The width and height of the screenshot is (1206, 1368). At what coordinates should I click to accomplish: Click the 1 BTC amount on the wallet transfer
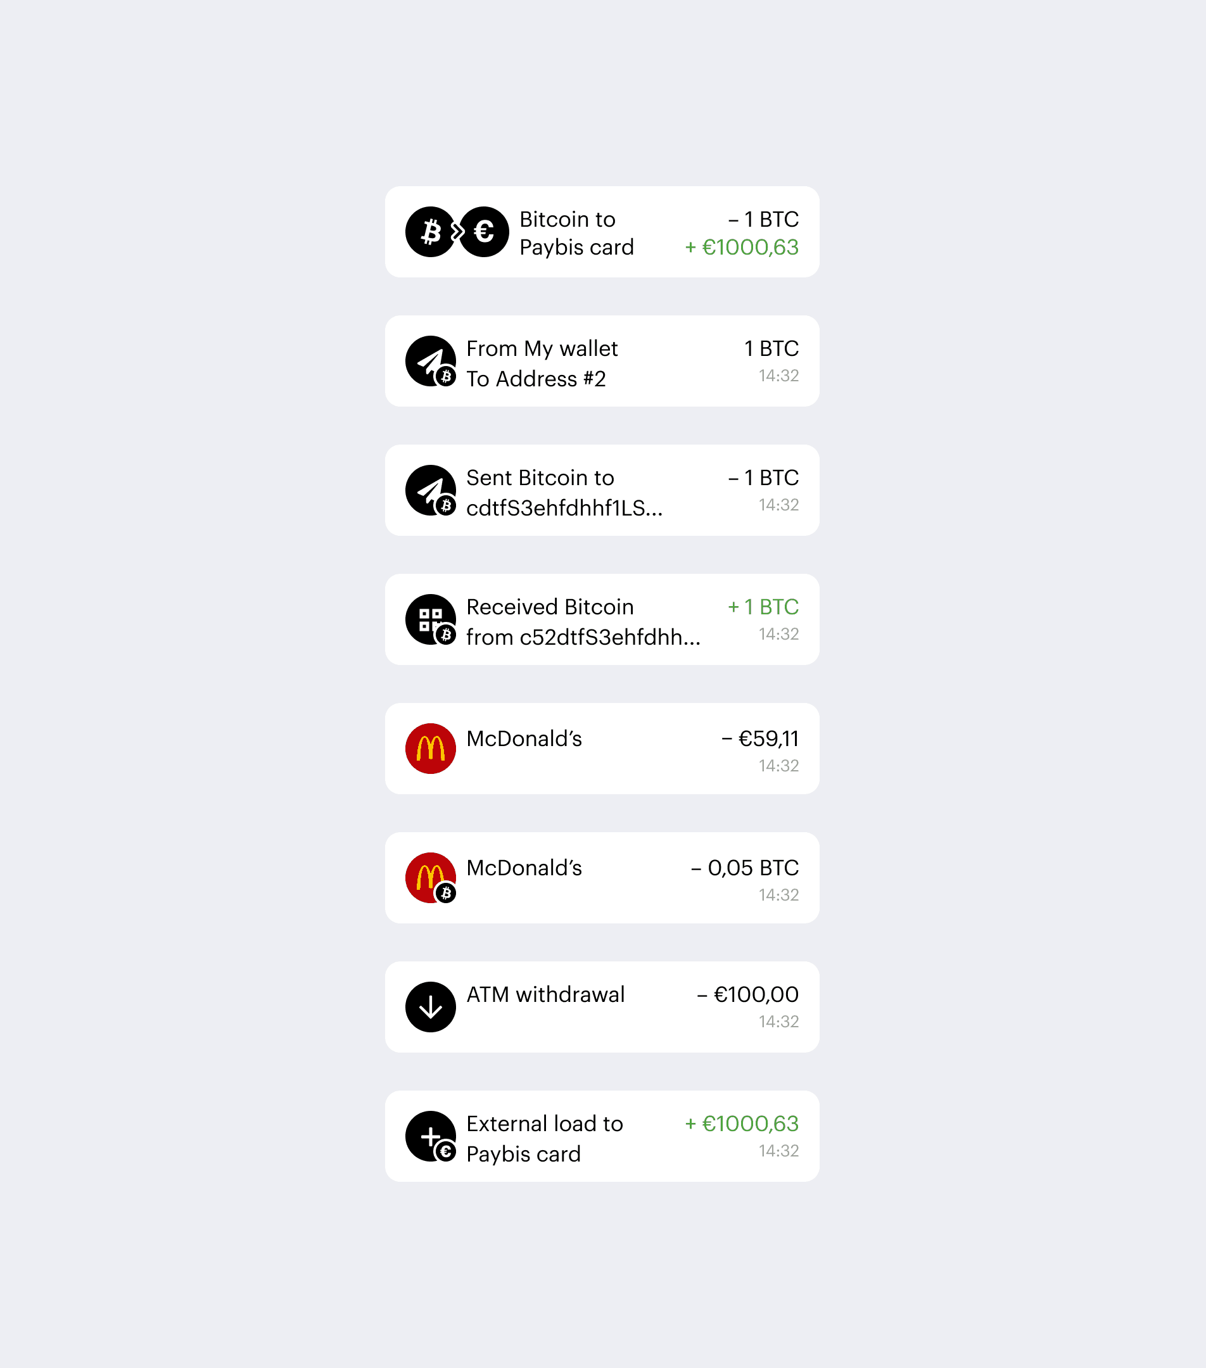tap(771, 349)
